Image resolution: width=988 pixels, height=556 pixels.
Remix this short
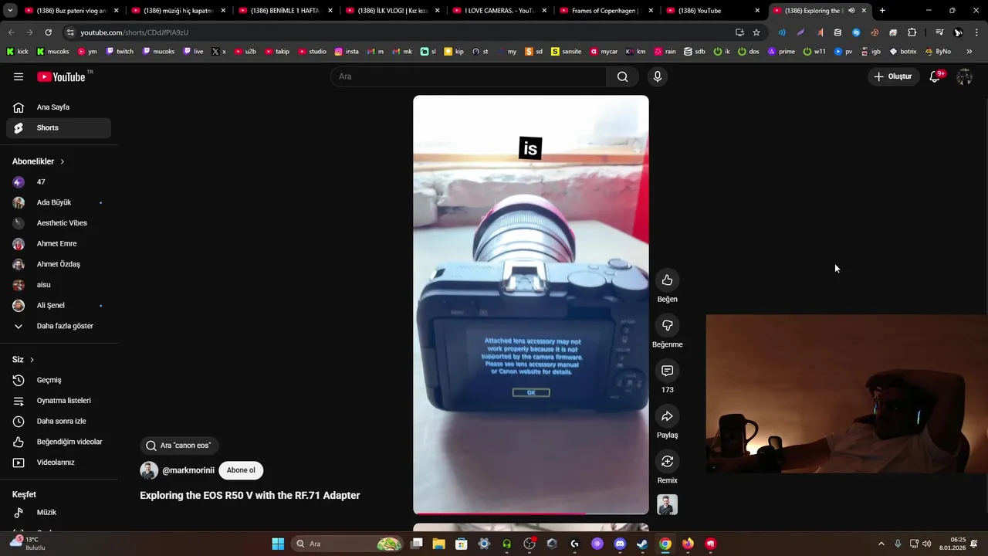point(667,462)
